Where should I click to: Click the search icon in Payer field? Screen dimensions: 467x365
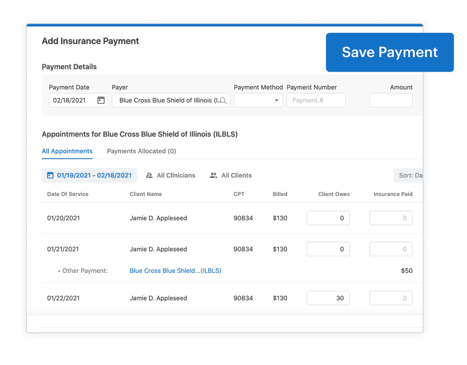pos(223,101)
